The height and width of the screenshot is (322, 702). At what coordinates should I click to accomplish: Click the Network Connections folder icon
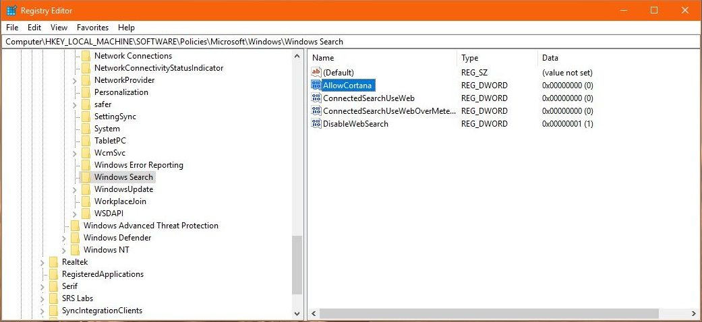[86, 56]
